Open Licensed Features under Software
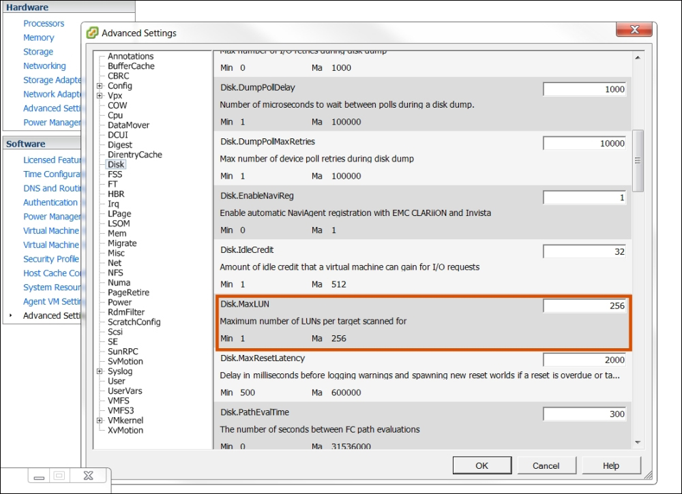The height and width of the screenshot is (494, 682). coord(53,160)
